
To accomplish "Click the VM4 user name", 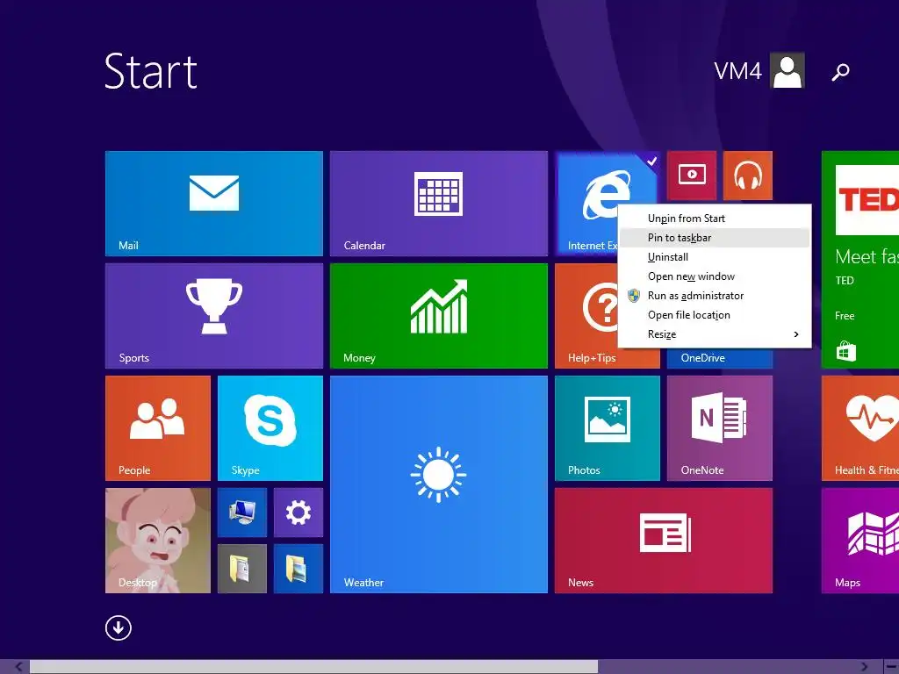I will 737,71.
